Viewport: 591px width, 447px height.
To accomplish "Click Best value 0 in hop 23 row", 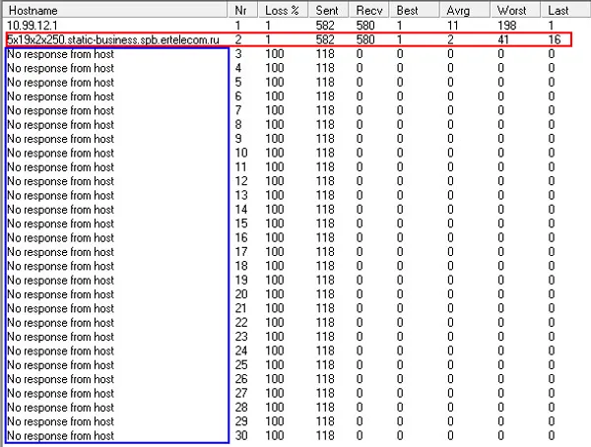I will point(400,337).
